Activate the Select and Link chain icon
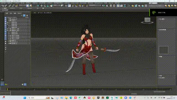 10,6
